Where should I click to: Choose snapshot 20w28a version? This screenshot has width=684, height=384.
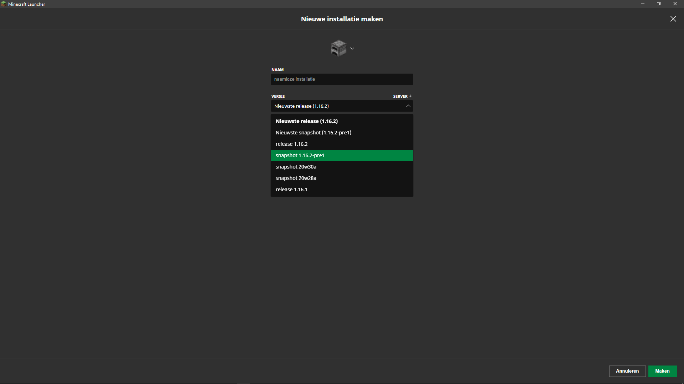coord(296,178)
